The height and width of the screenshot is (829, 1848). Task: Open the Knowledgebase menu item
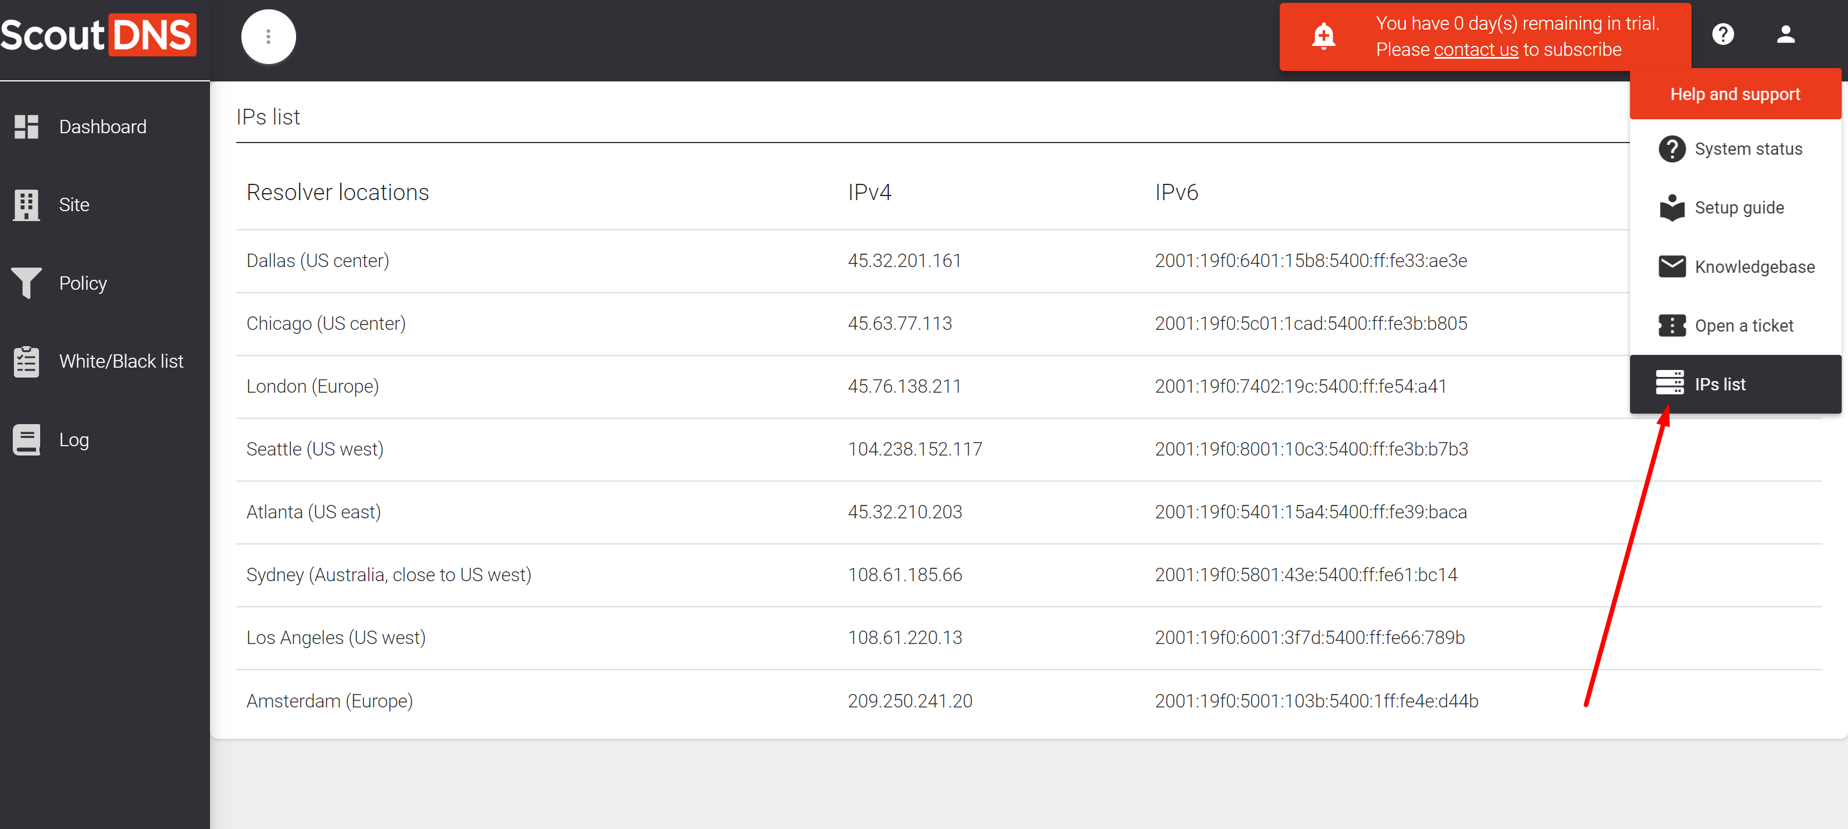1754,267
